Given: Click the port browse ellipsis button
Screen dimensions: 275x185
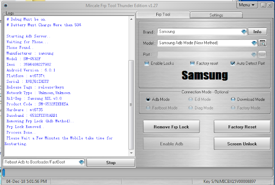Looking at the screenshot, I should coord(262,55).
